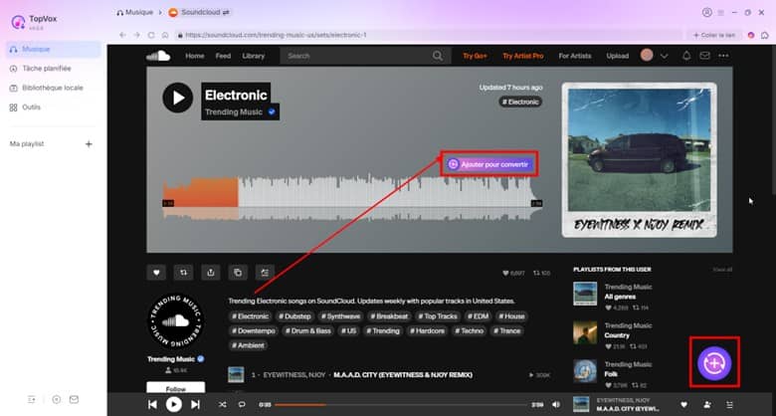
Task: Open the All genres playlist
Action: coord(620,297)
